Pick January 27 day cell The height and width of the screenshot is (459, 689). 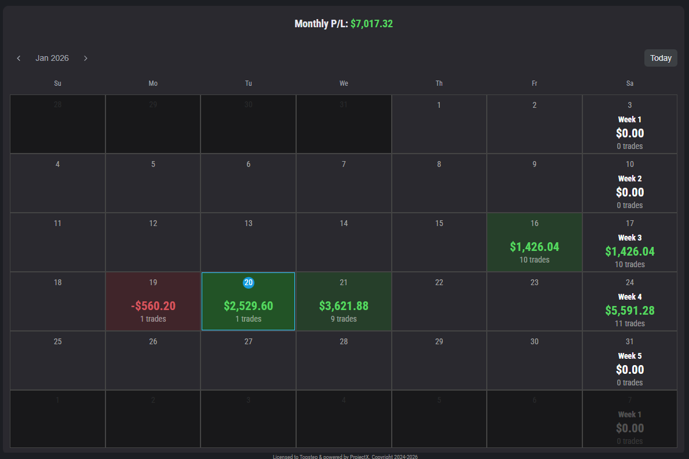point(249,360)
